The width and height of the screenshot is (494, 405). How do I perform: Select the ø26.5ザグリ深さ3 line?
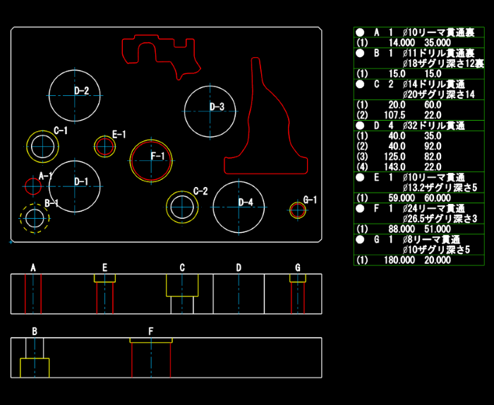[x=440, y=219]
